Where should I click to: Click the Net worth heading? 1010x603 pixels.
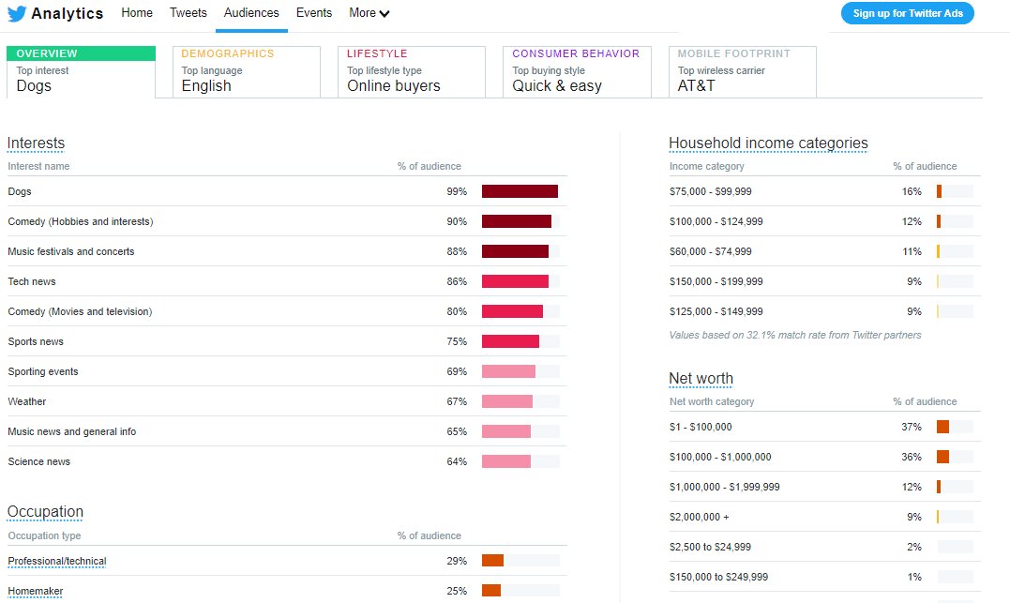click(x=701, y=379)
